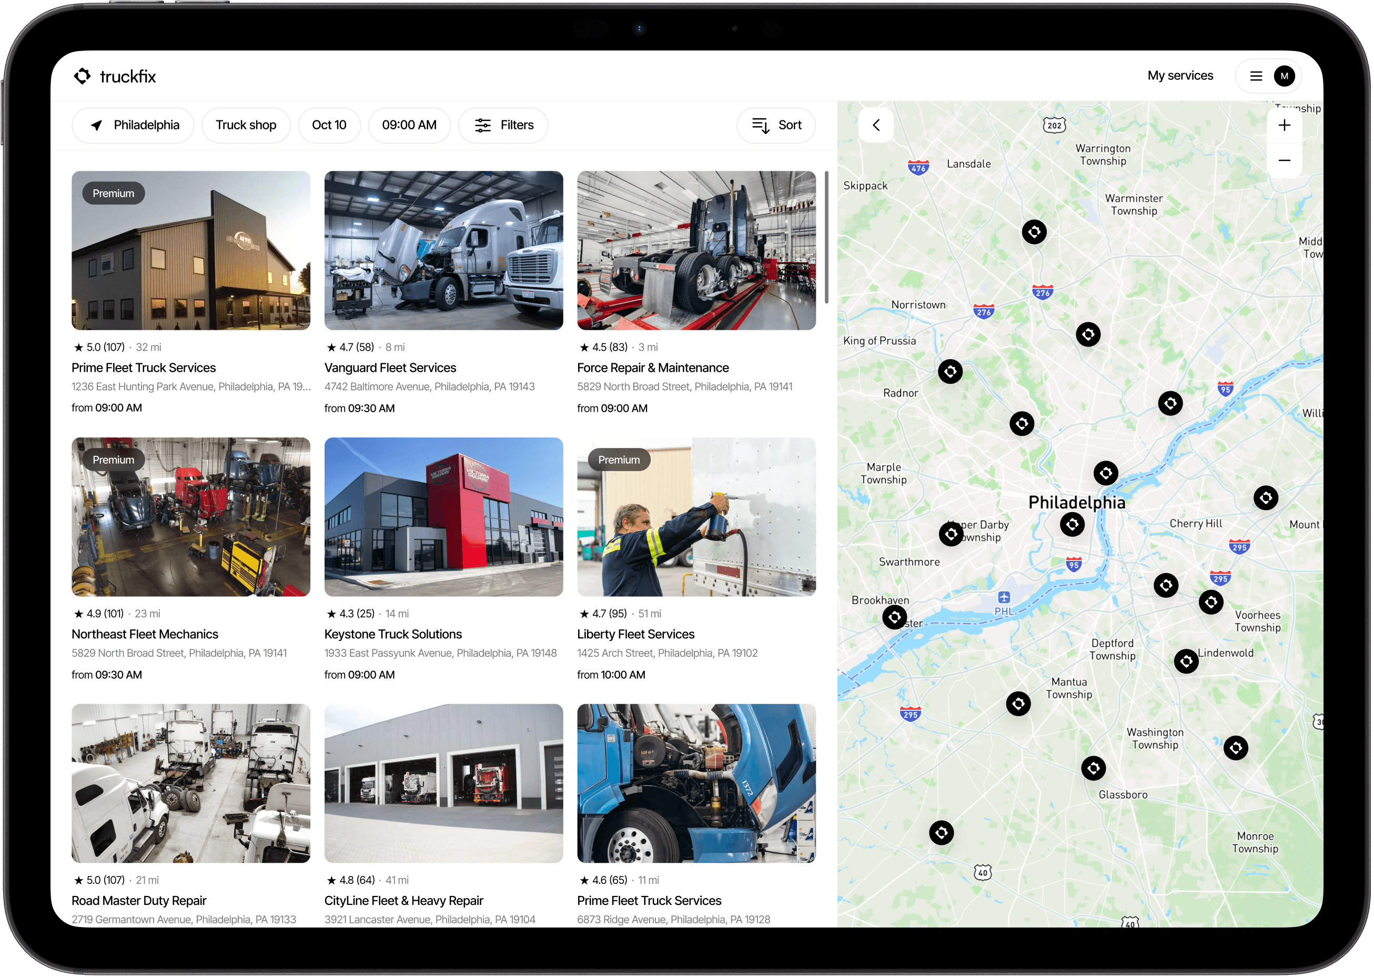The height and width of the screenshot is (978, 1374).
Task: Change the 09:00 AM time selection
Action: (x=409, y=125)
